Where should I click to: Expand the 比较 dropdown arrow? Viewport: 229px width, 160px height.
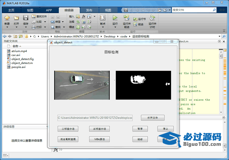(x=45, y=22)
